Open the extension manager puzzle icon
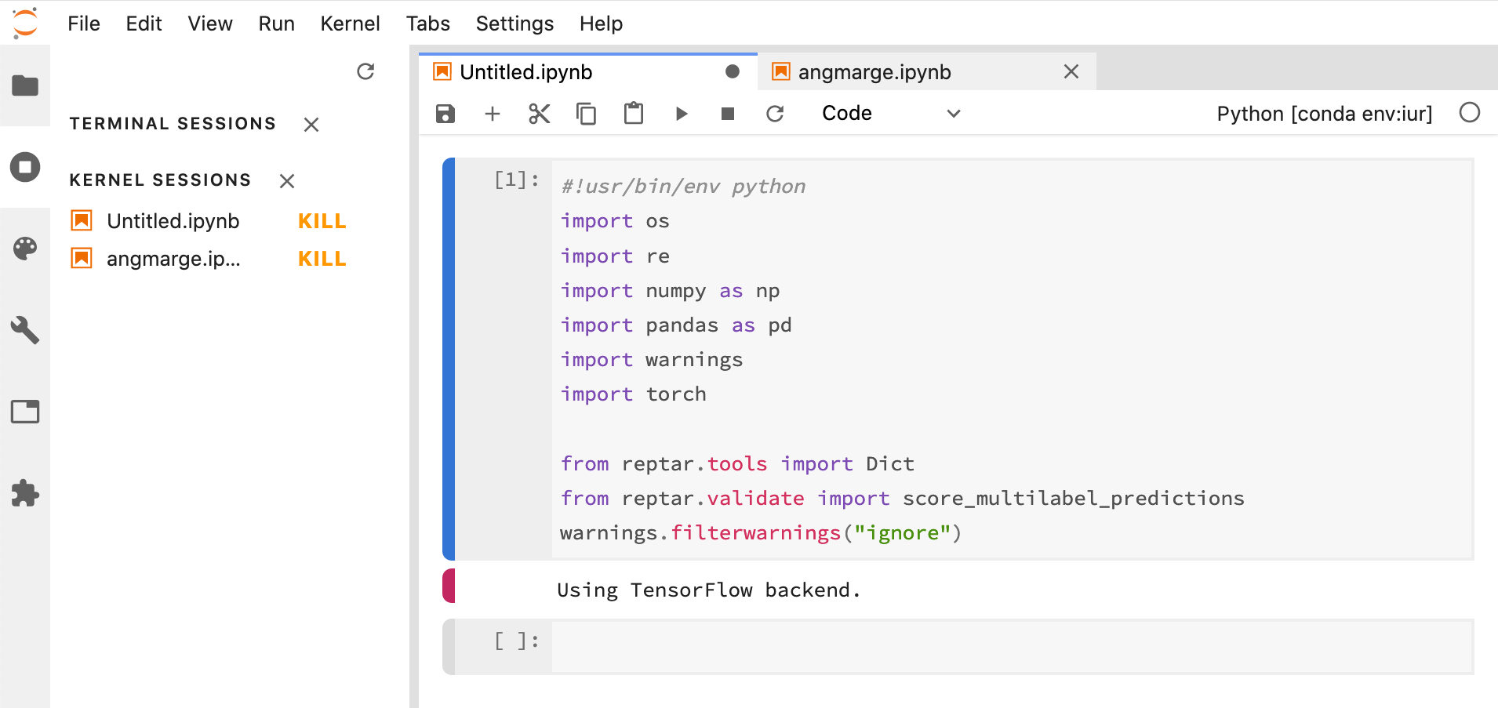Screen dimensions: 1498x708 pos(25,493)
